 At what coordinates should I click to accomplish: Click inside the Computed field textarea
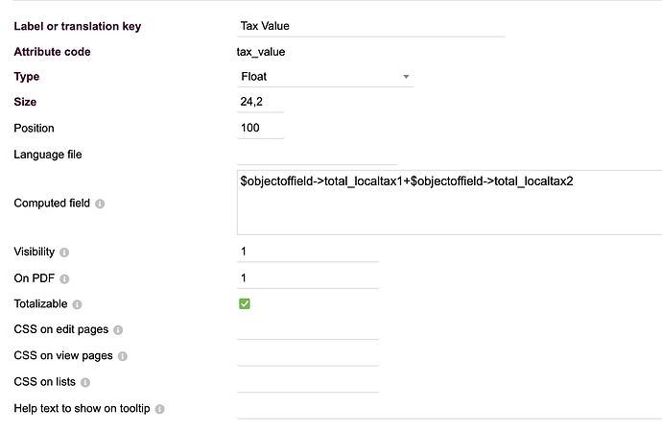pos(449,204)
